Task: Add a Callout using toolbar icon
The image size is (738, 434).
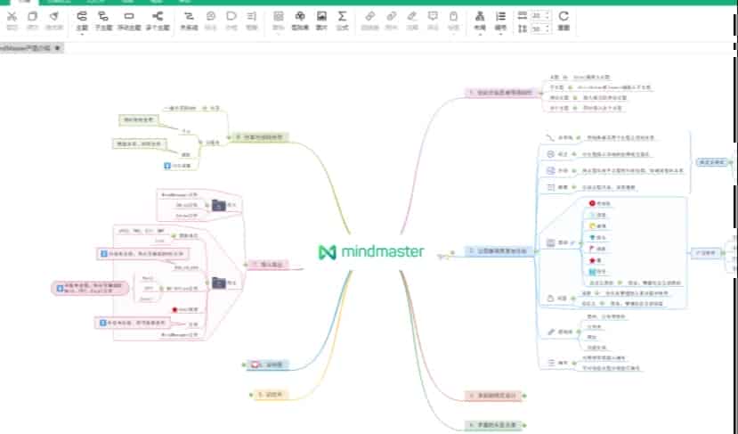Action: pos(211,17)
